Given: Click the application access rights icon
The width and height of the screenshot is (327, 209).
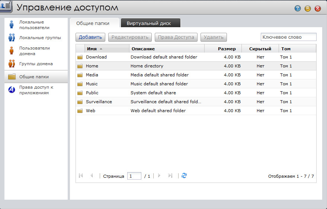Looking at the screenshot, I should tap(12, 90).
